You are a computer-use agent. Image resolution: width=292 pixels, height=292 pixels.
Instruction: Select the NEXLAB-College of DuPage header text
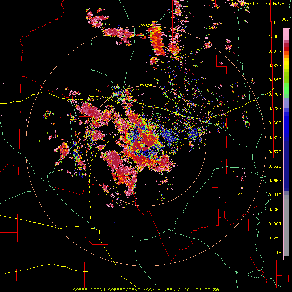[260, 4]
